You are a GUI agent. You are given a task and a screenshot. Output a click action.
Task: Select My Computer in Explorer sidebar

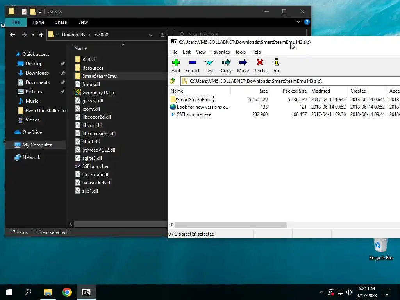(37, 145)
